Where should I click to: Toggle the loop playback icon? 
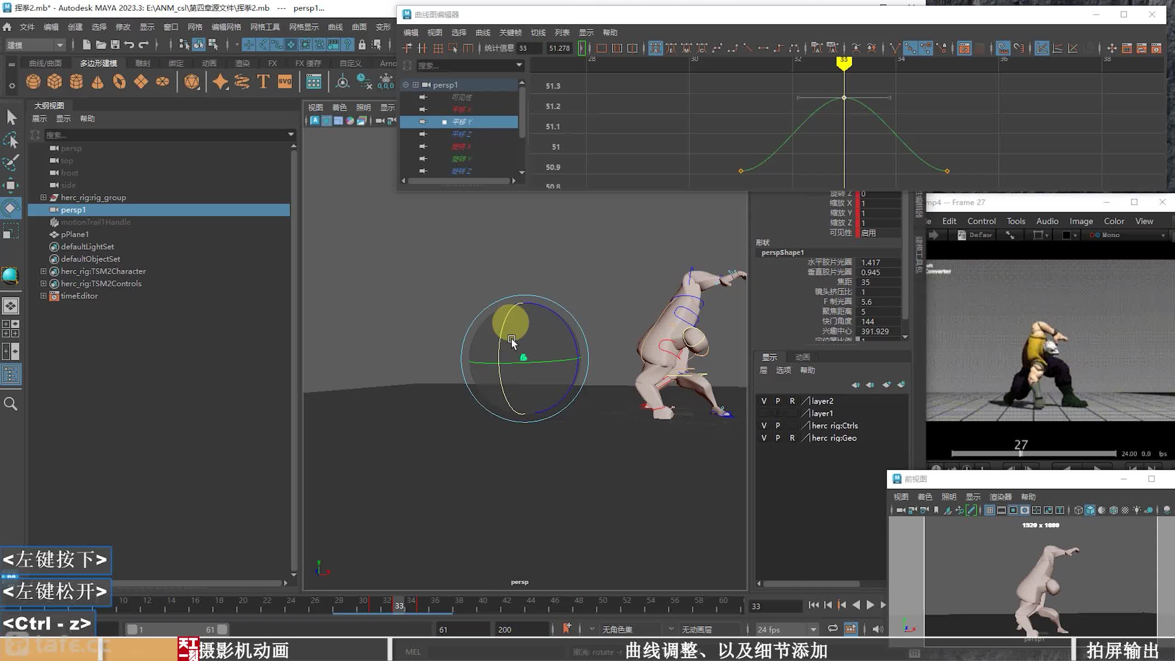(832, 628)
